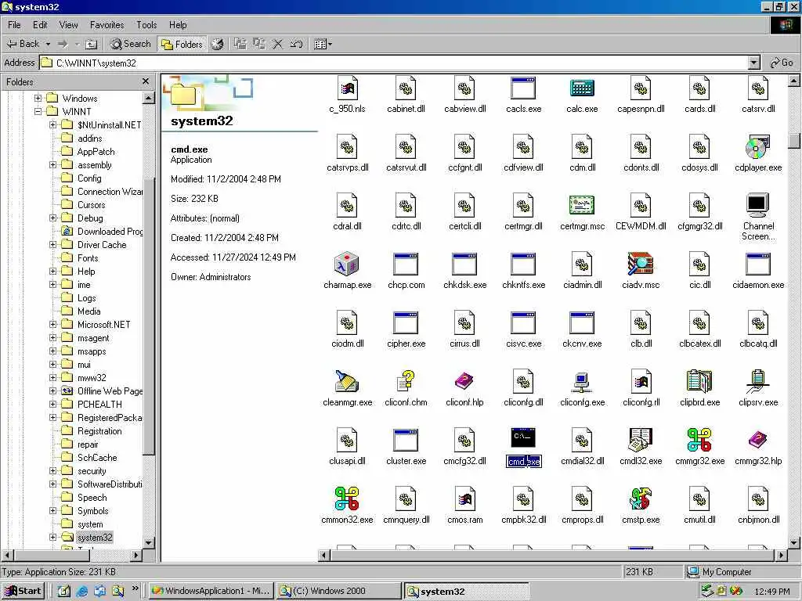Select the cdplayer.exe CD icon
802x601 pixels.
tap(758, 147)
